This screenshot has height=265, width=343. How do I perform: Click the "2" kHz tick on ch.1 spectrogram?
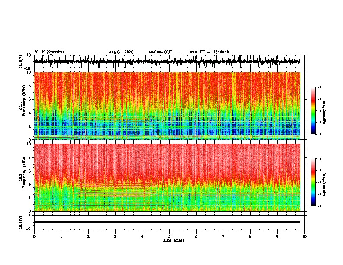click(30, 126)
